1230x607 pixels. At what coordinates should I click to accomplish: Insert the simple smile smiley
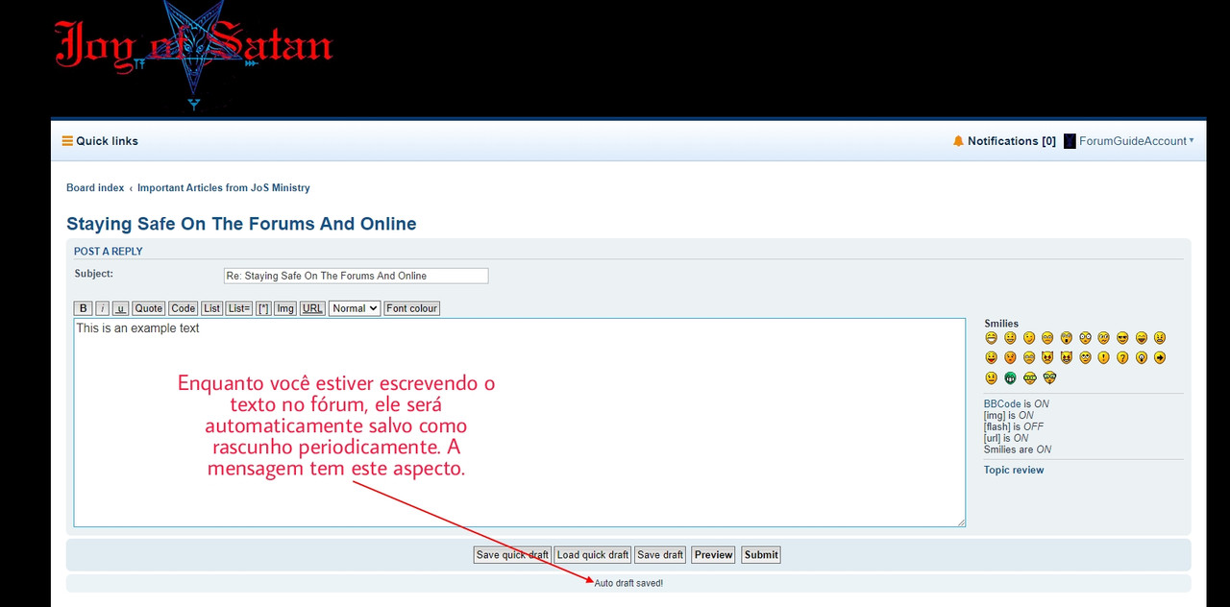pos(1010,338)
